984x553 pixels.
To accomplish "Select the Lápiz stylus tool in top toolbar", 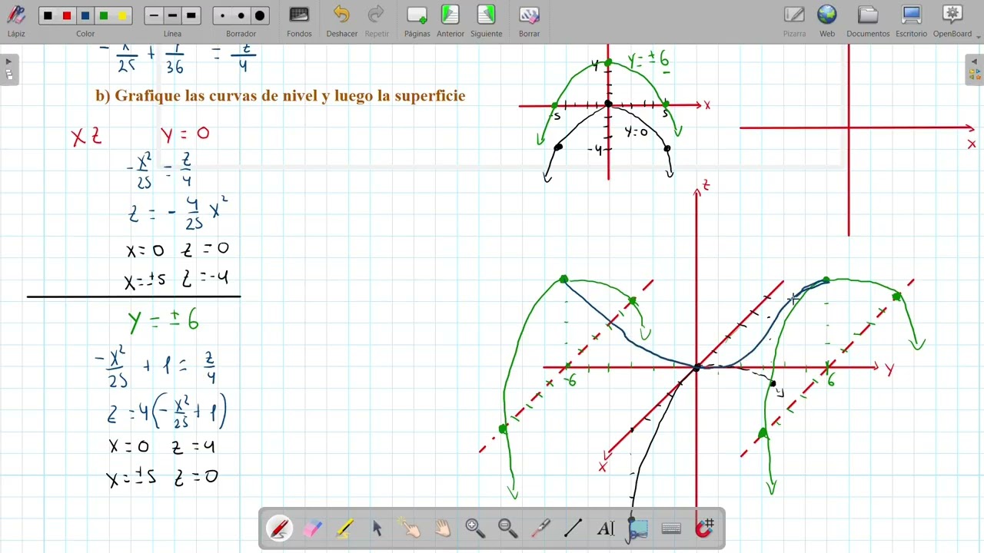I will [16, 21].
